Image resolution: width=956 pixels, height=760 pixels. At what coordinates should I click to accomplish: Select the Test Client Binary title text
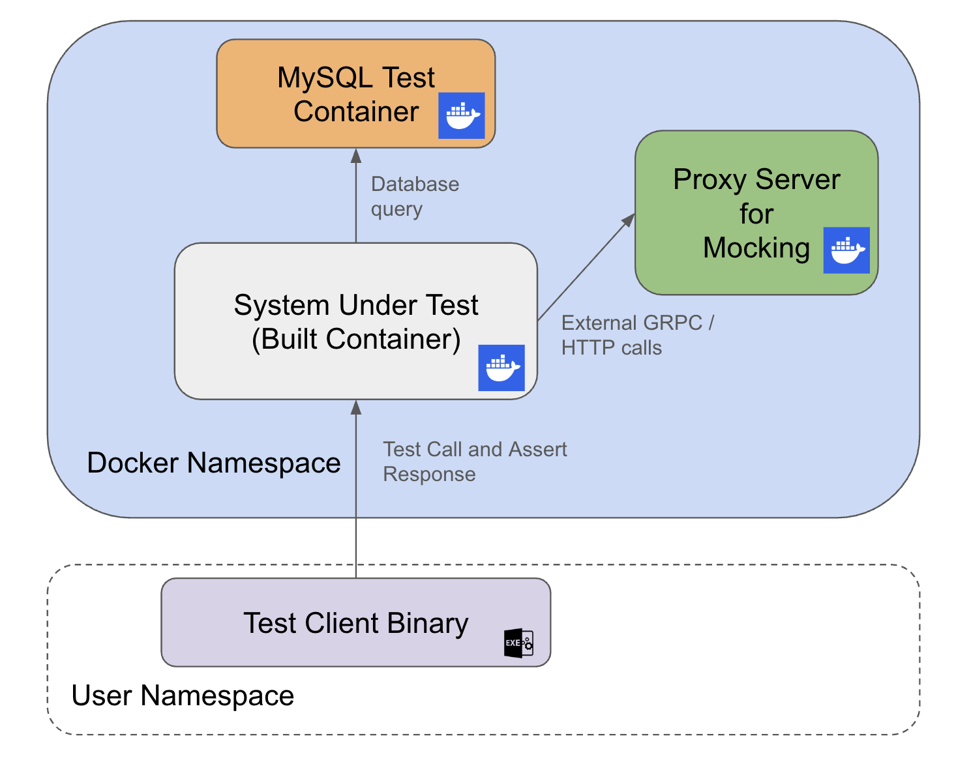356,623
